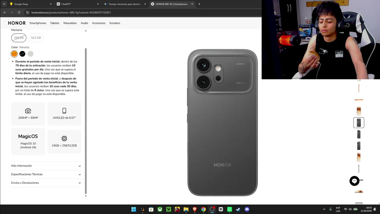Open the Scooters menu
This screenshot has height=214, width=380.
pos(115,23)
